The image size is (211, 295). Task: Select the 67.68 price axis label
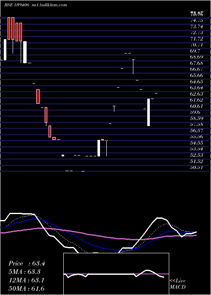[197, 63]
